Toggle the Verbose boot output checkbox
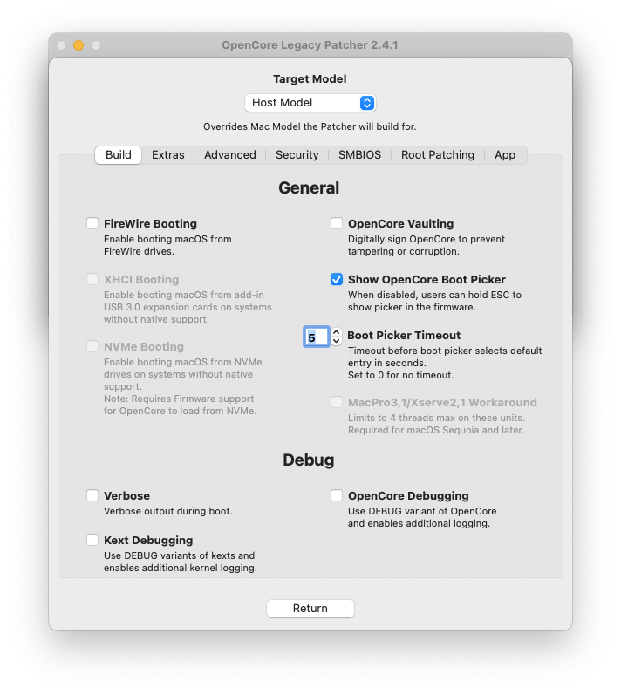621x695 pixels. [92, 496]
